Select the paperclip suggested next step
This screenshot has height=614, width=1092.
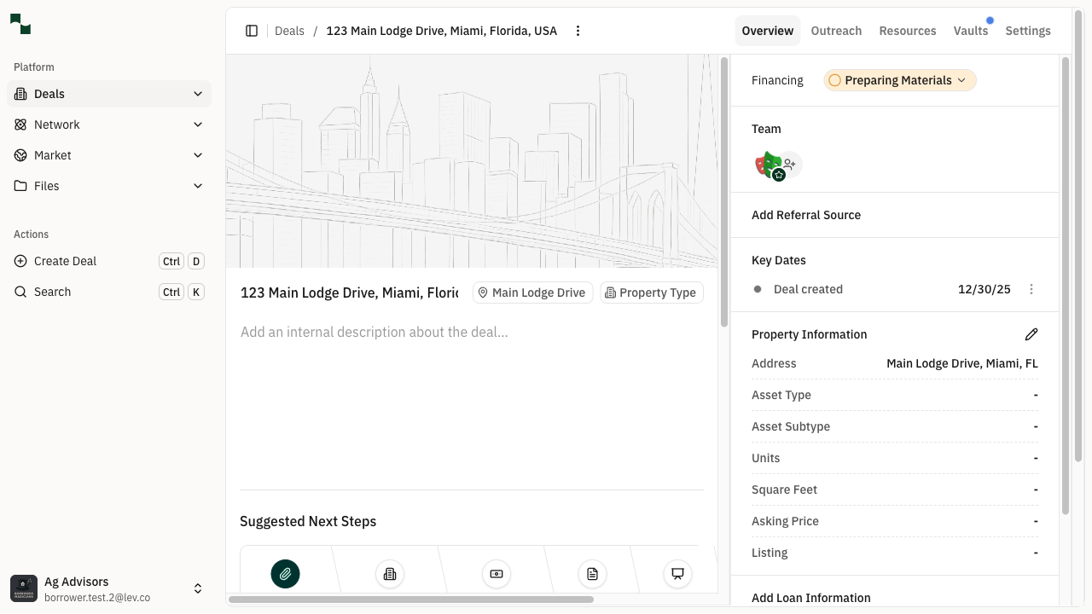click(x=285, y=574)
